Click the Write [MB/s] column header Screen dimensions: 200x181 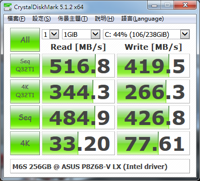(x=153, y=47)
